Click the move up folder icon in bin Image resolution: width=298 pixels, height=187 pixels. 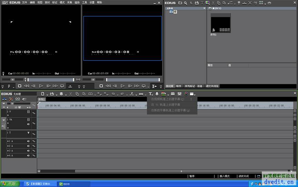click(191, 3)
